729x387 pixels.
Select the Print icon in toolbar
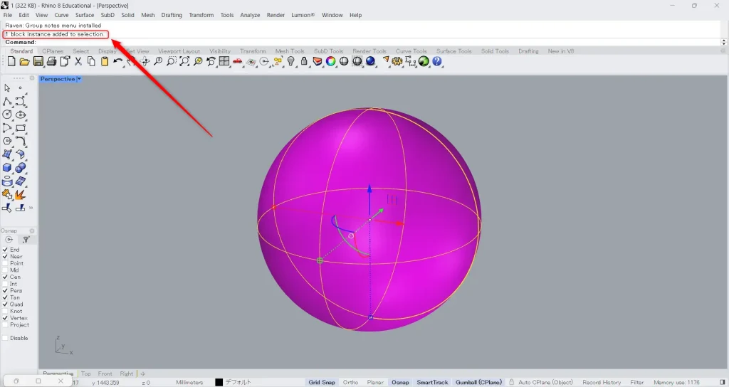click(51, 62)
